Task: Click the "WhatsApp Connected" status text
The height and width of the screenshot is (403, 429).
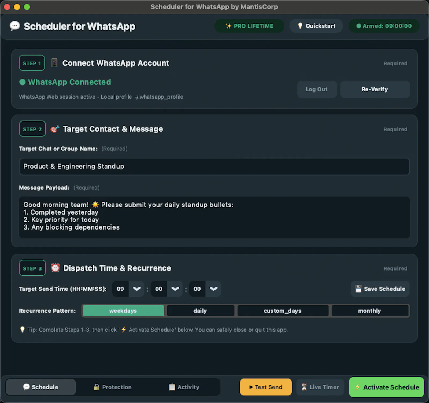Action: point(69,82)
